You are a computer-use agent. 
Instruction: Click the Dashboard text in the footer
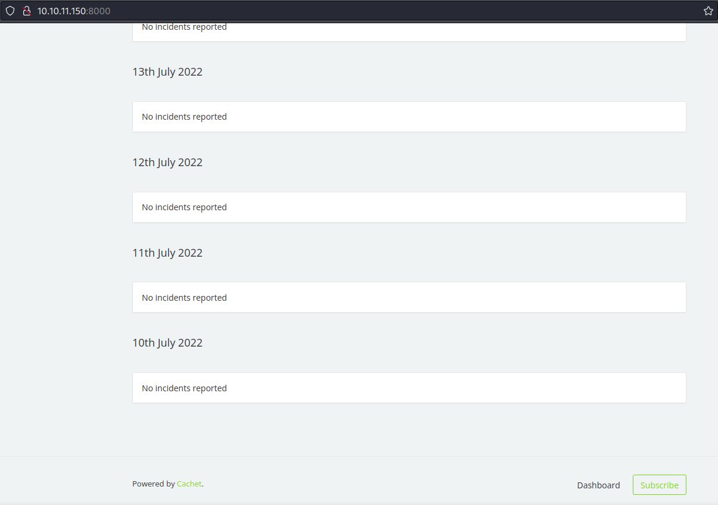[598, 485]
